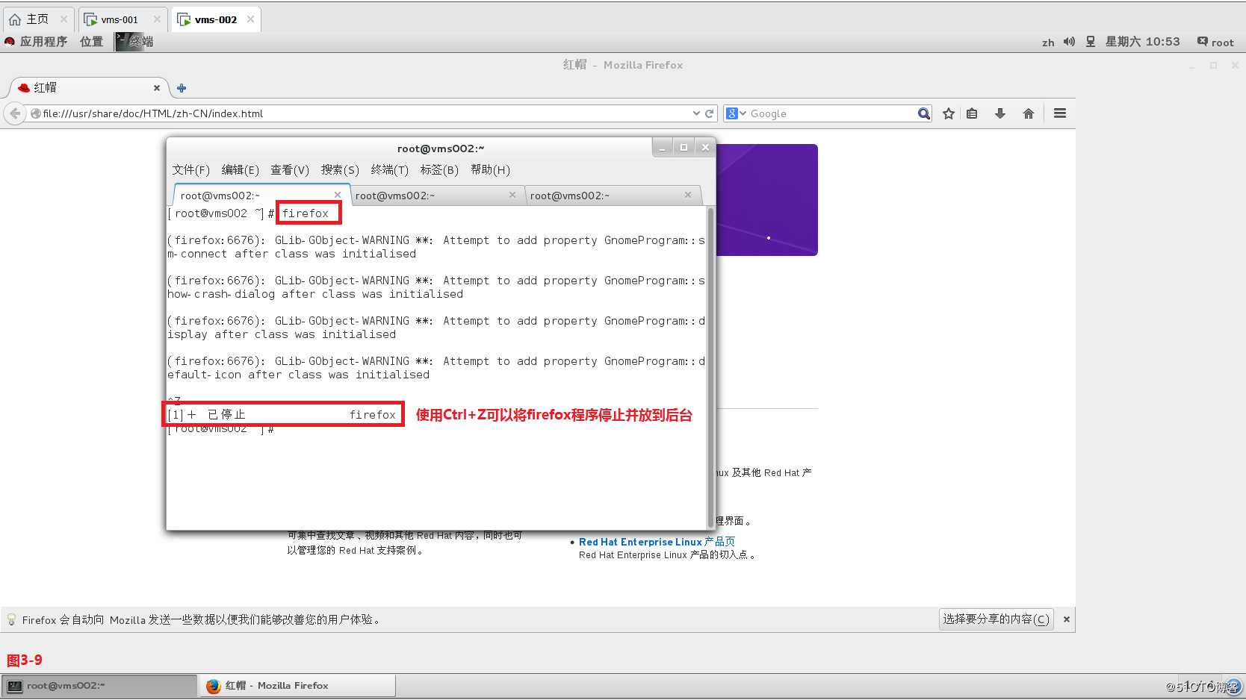Open the Firefox hamburger menu

tap(1059, 113)
